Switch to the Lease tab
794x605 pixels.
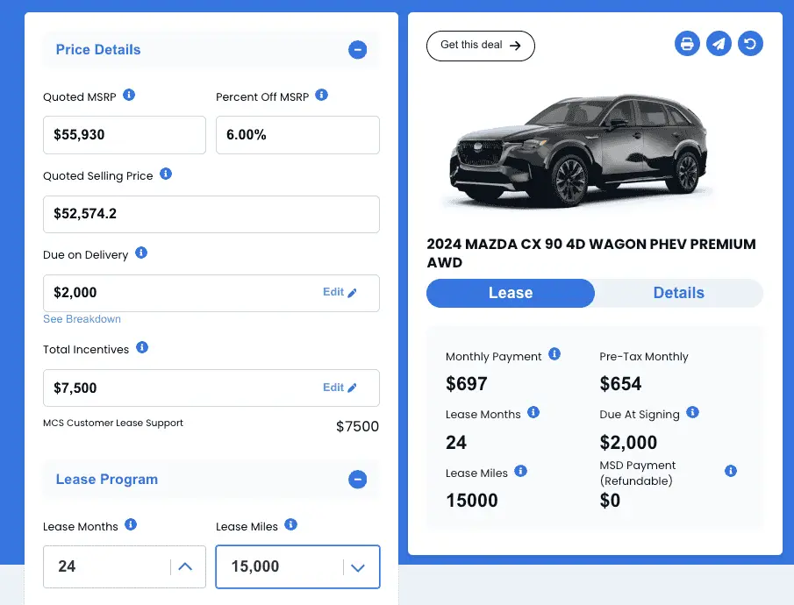(x=511, y=293)
